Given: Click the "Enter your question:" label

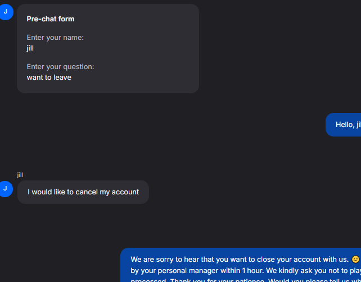Looking at the screenshot, I should pos(60,67).
